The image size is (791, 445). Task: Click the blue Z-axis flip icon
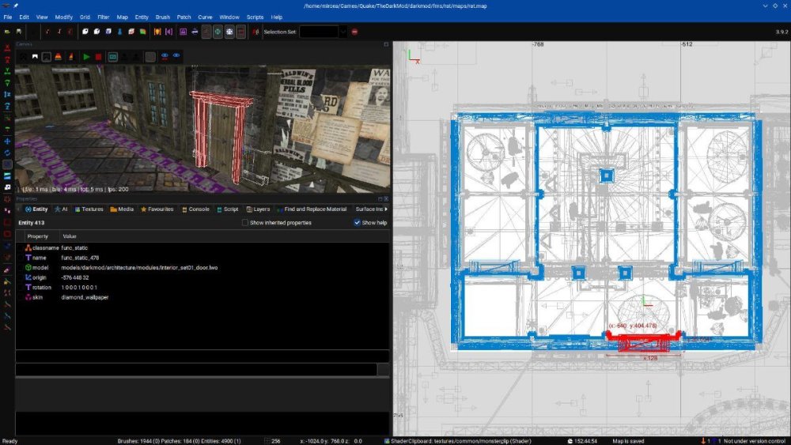[7, 94]
